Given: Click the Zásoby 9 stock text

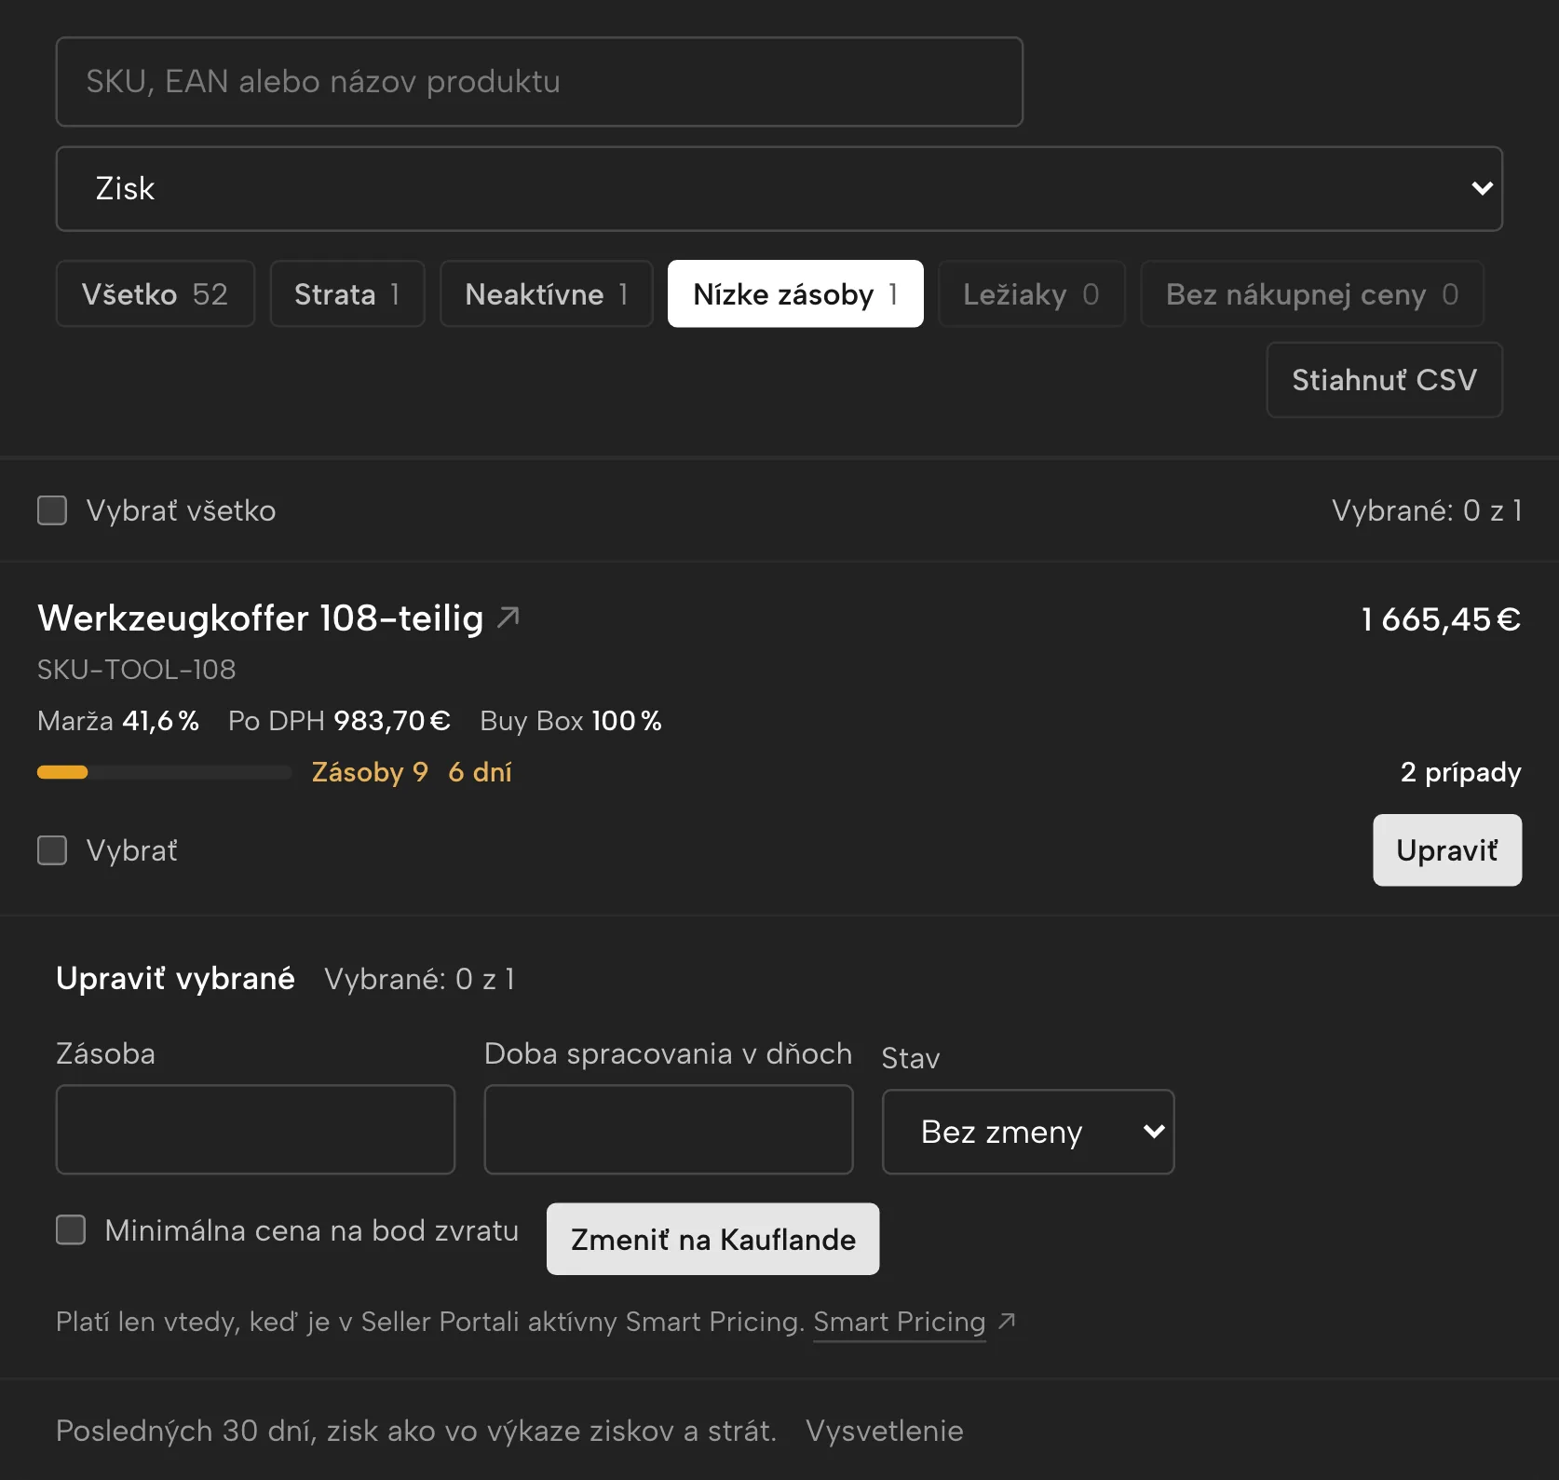Looking at the screenshot, I should pos(370,772).
